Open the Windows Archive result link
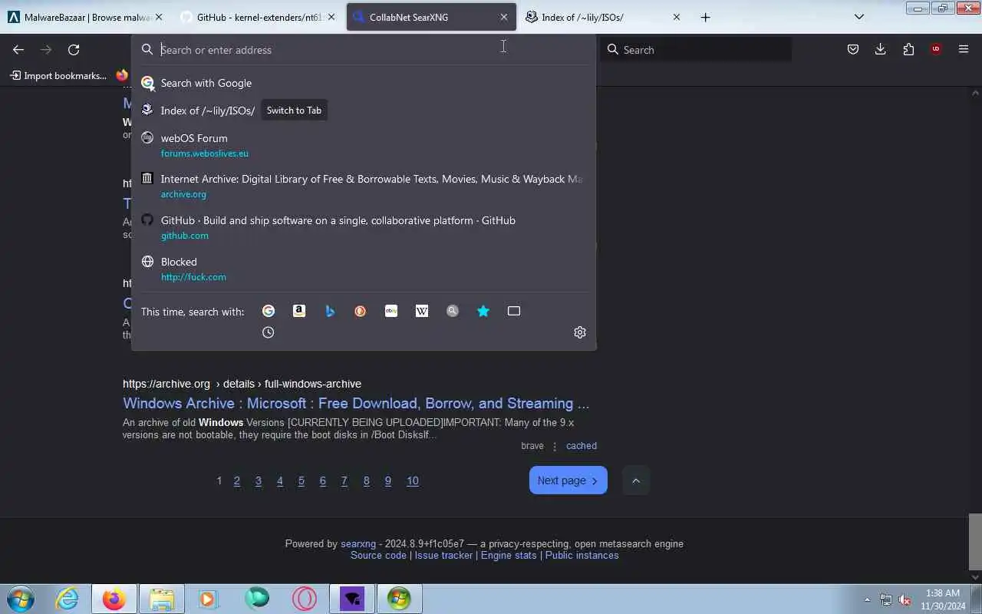Image resolution: width=982 pixels, height=614 pixels. point(356,404)
